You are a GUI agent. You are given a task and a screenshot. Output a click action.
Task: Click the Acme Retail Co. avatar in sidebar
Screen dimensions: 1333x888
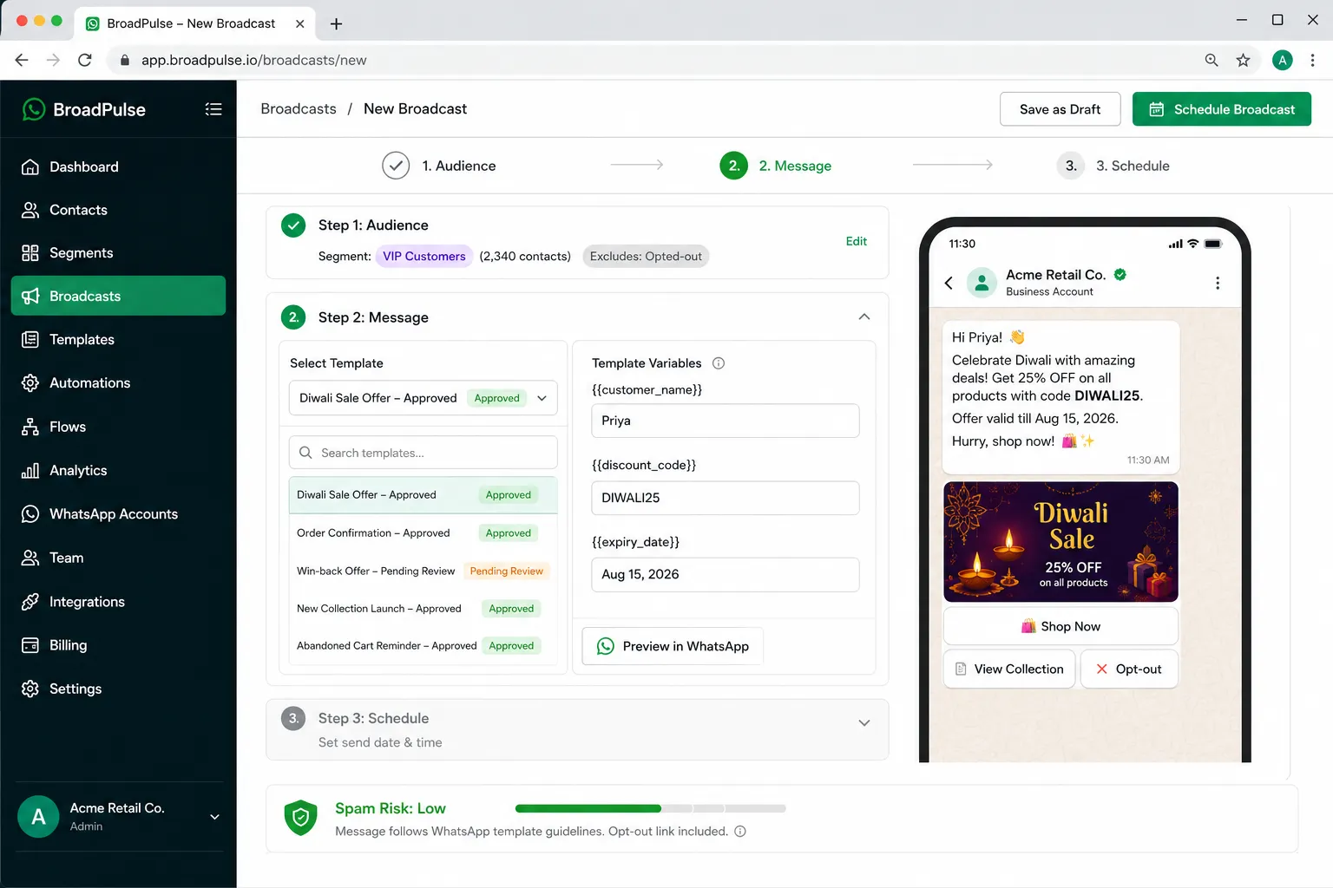[x=38, y=817]
